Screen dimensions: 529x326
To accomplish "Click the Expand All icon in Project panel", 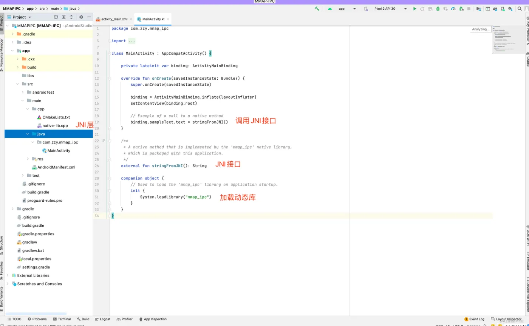I will tap(63, 17).
